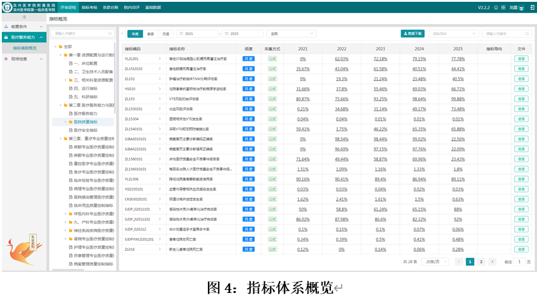
Task: Click 查看 button for row YLZL001
Action: click(521, 59)
